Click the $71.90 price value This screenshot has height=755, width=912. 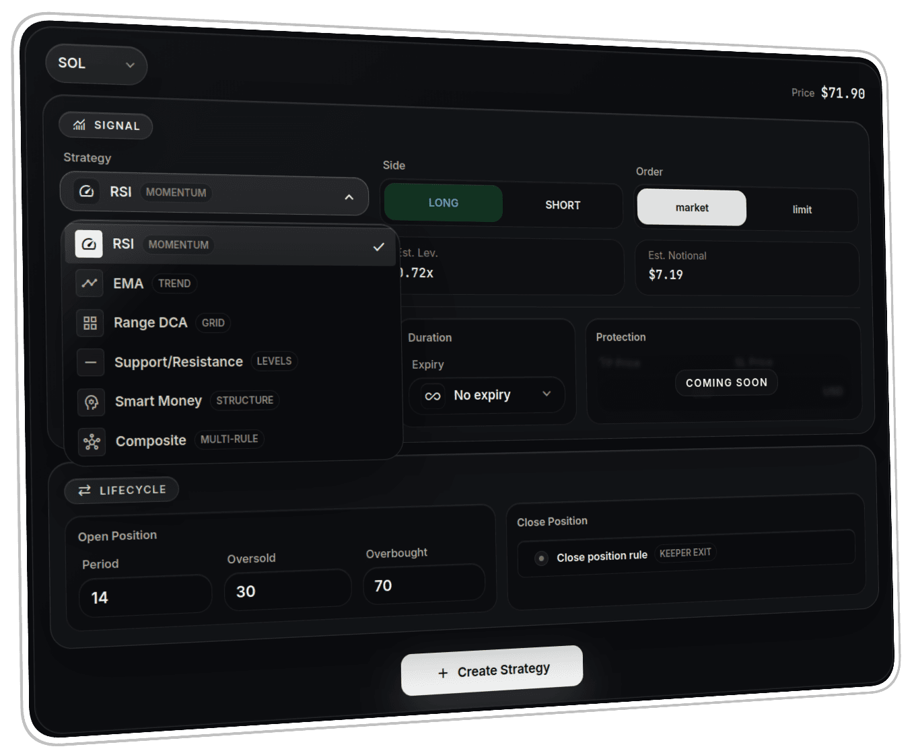point(843,93)
